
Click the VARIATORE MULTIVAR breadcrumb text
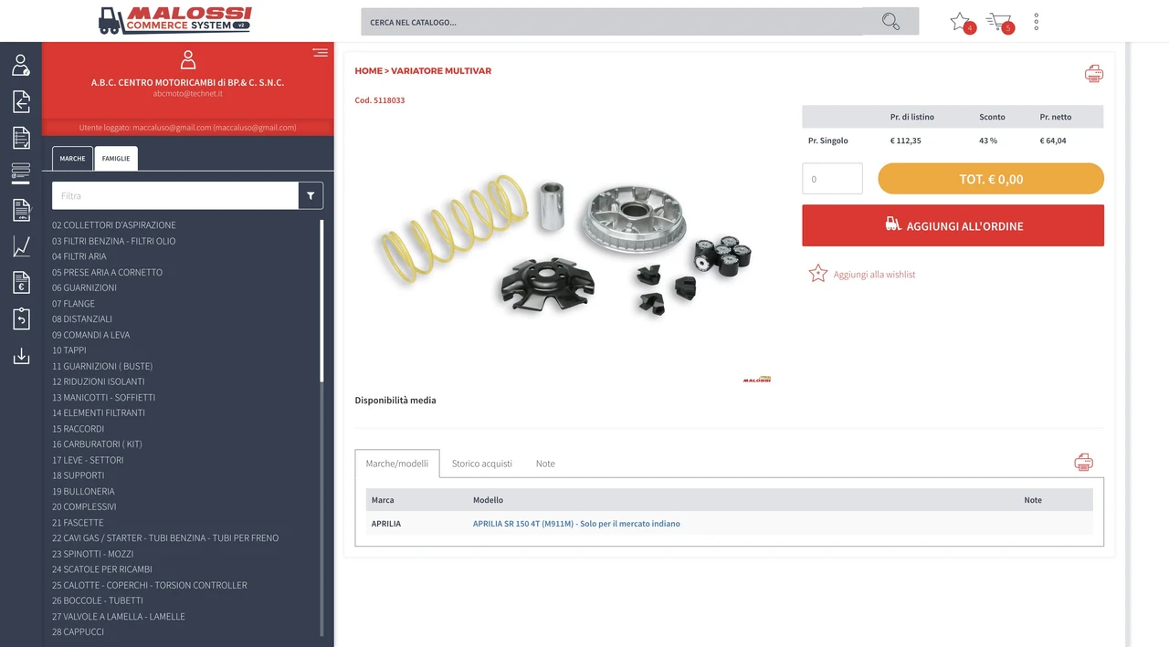tap(441, 70)
